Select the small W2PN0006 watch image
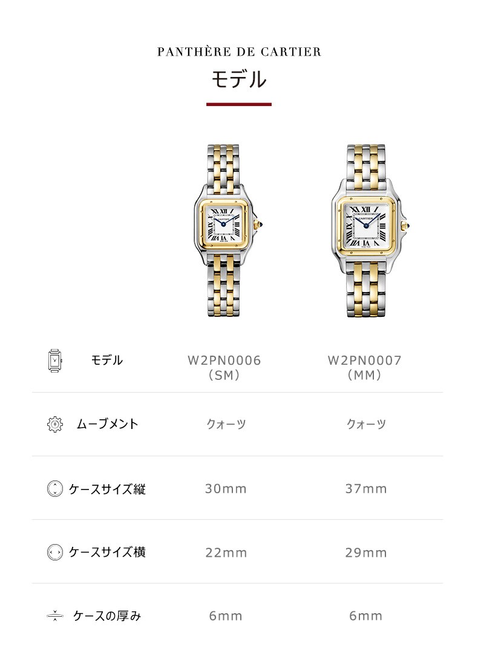478x658 pixels. click(228, 230)
